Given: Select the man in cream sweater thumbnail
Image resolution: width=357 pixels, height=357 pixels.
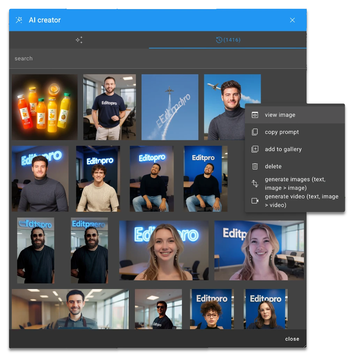Looking at the screenshot, I should (98, 178).
